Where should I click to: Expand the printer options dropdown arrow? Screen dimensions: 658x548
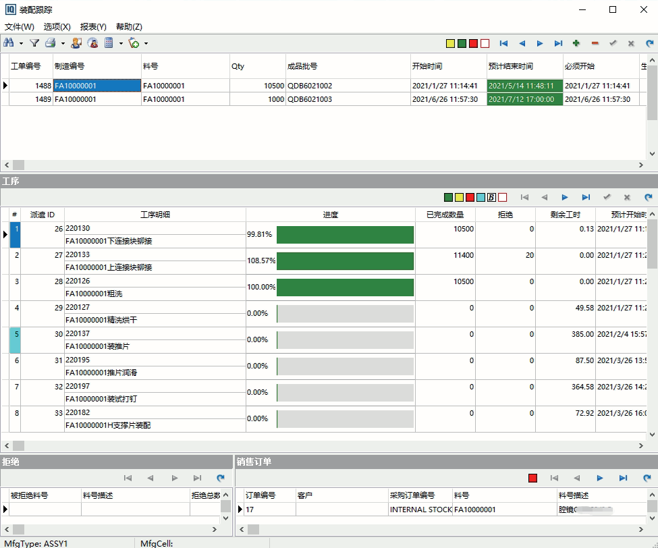[63, 43]
